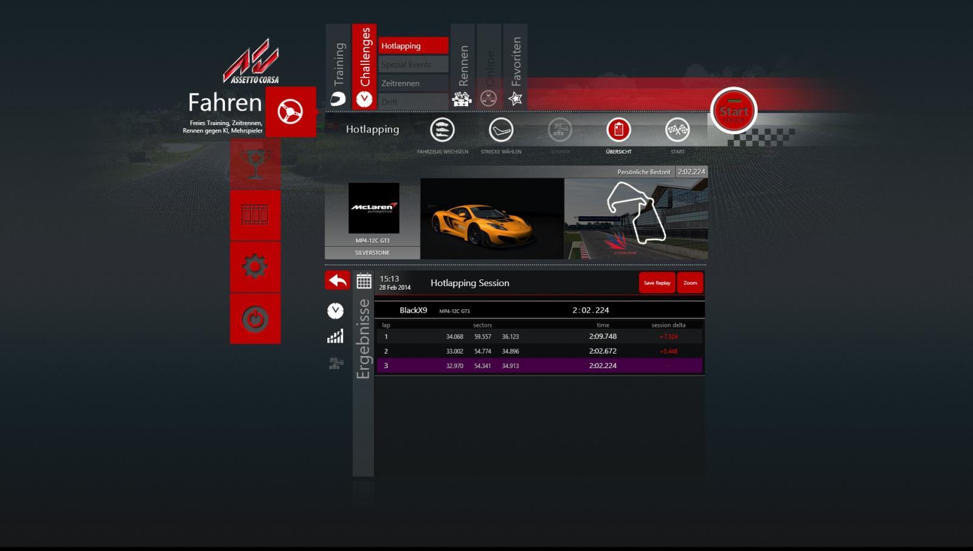Click the Fahrzeug wechseln car icon
Screen dimensions: 973x551
coord(442,129)
